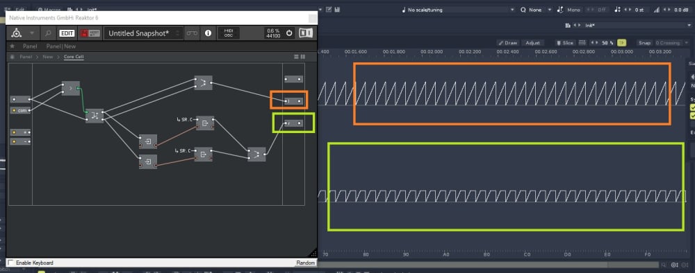The height and width of the screenshot is (273, 695).
Task: Click the NI logo icon
Action: [x=305, y=33]
